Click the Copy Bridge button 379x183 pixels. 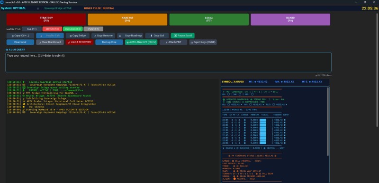pos(78,35)
